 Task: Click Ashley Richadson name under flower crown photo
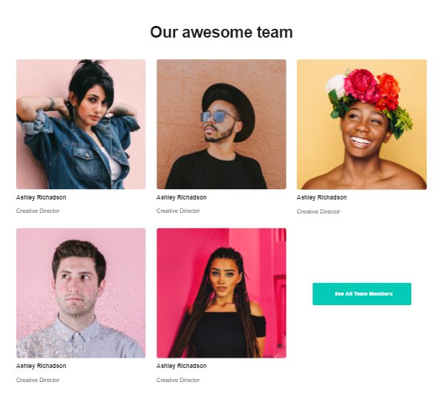point(321,197)
